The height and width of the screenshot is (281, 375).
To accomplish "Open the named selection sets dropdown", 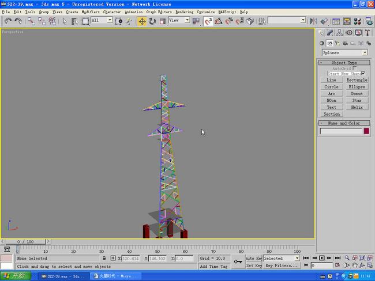I will click(x=303, y=20).
